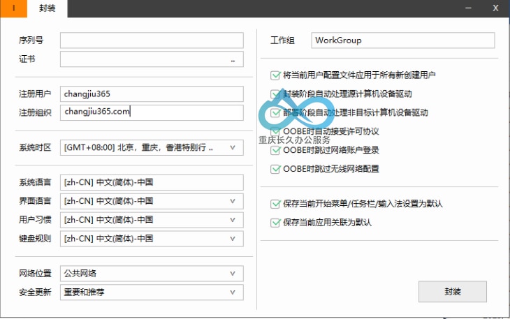
Task: Browse for certificate with the .. button
Action: click(x=233, y=61)
